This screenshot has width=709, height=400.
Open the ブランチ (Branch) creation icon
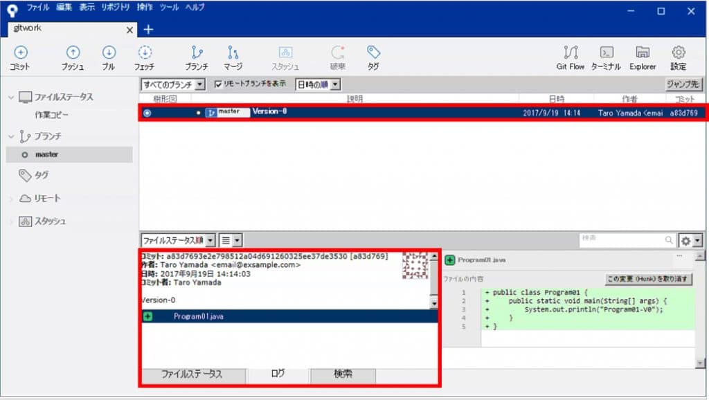pyautogui.click(x=197, y=57)
